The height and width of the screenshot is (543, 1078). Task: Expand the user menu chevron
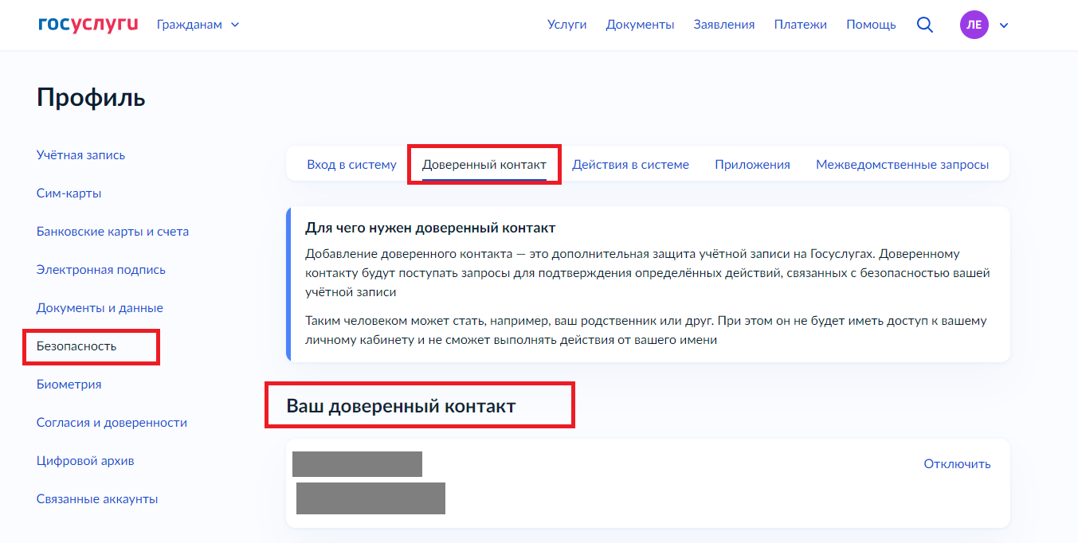pos(1004,25)
